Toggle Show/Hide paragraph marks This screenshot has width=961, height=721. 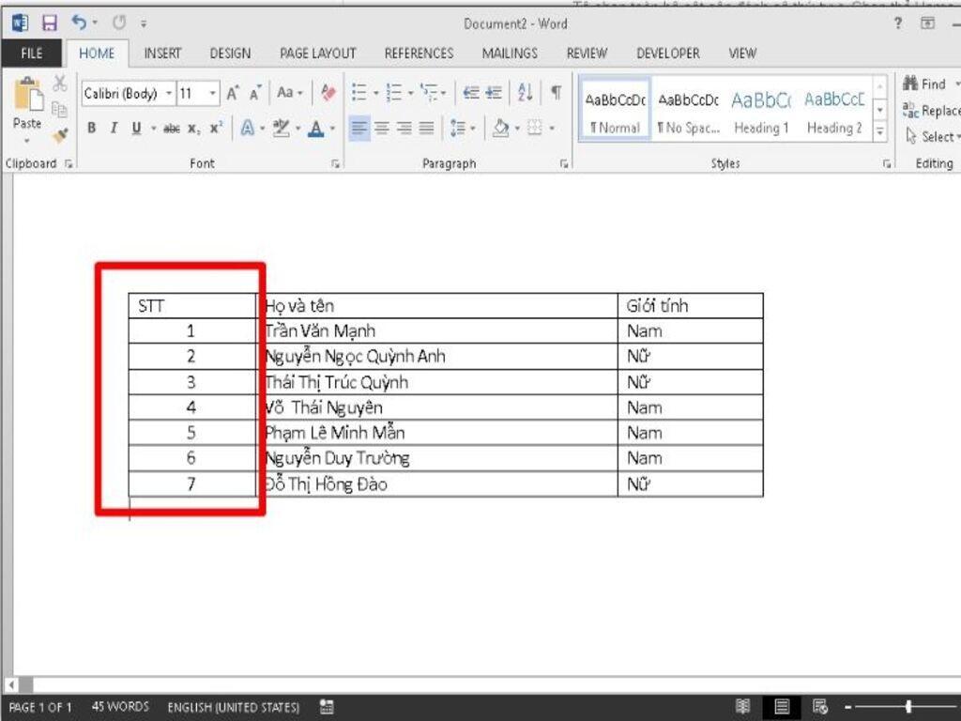point(557,92)
